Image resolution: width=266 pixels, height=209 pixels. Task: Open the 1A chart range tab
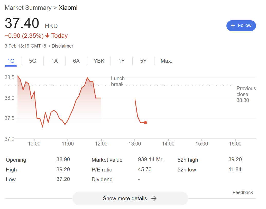click(x=54, y=61)
